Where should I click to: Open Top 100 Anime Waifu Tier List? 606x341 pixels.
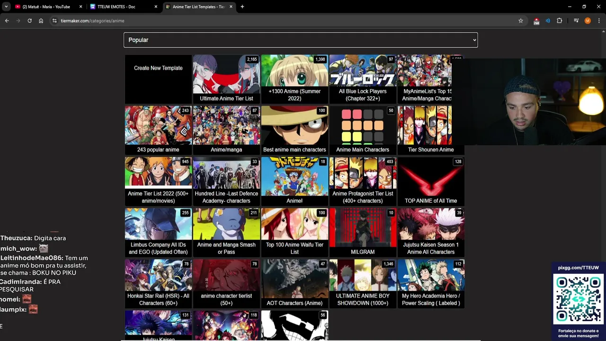point(294,233)
